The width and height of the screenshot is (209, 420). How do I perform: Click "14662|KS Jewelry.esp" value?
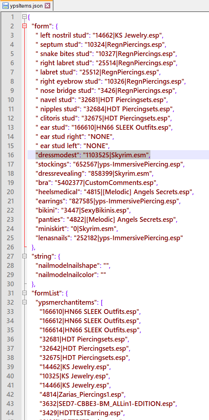coord(128,35)
